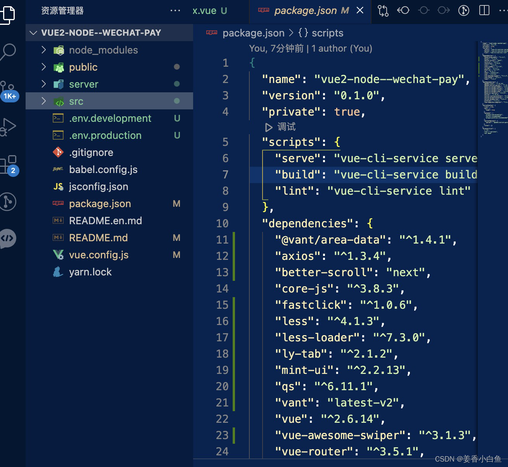Go to next change arrow icon

click(x=444, y=10)
